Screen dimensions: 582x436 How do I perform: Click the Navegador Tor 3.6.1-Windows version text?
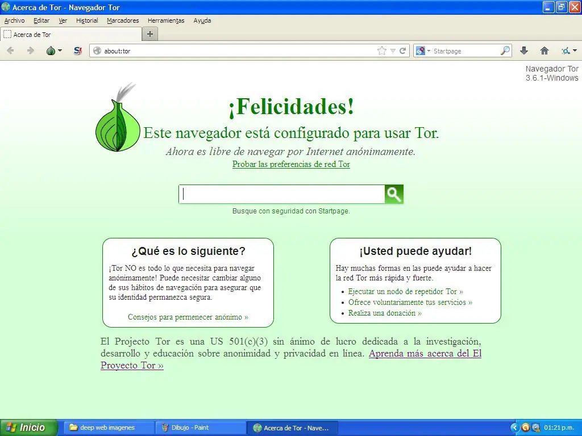pyautogui.click(x=551, y=73)
